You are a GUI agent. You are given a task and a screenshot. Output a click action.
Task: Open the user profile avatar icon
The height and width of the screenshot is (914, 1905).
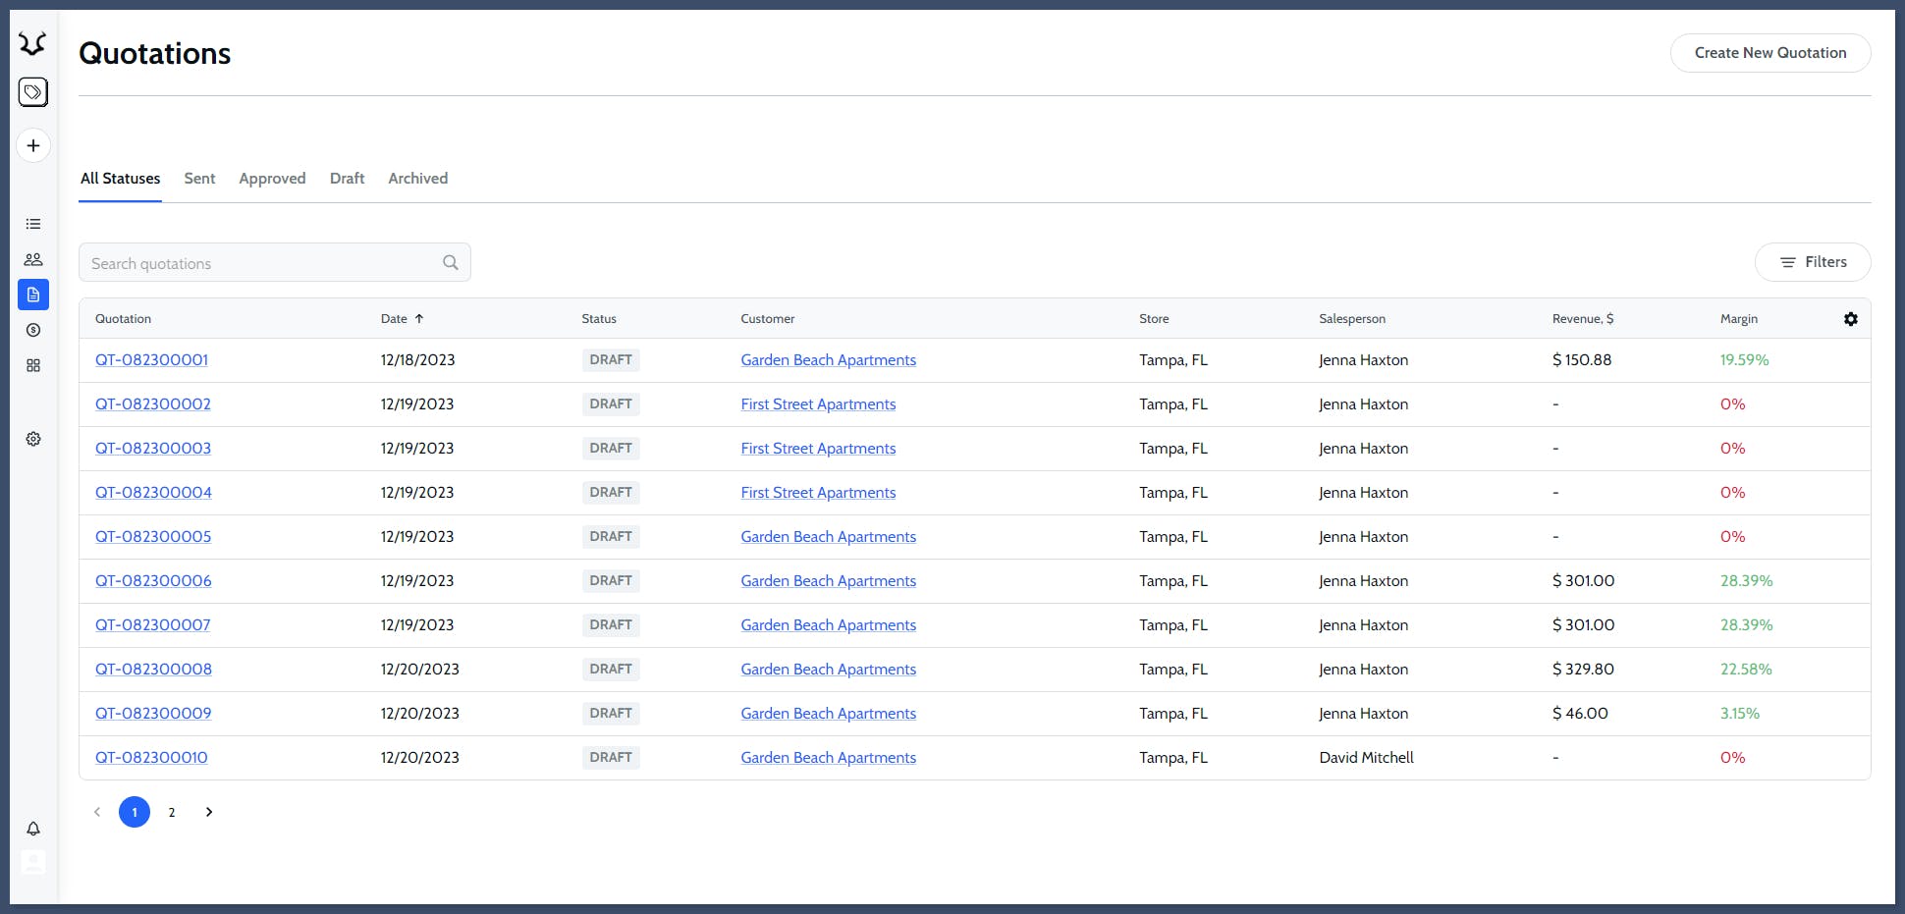coord(33,862)
